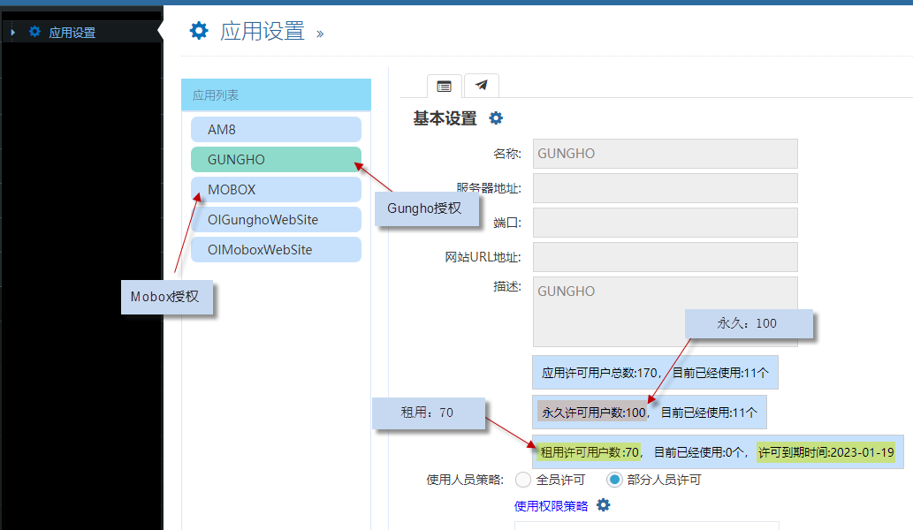Click the 服务器地址 input field

coord(665,188)
